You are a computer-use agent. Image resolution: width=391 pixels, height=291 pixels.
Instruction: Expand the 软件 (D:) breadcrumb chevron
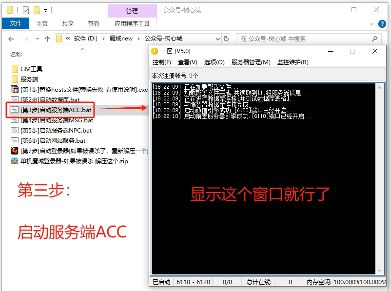[103, 39]
